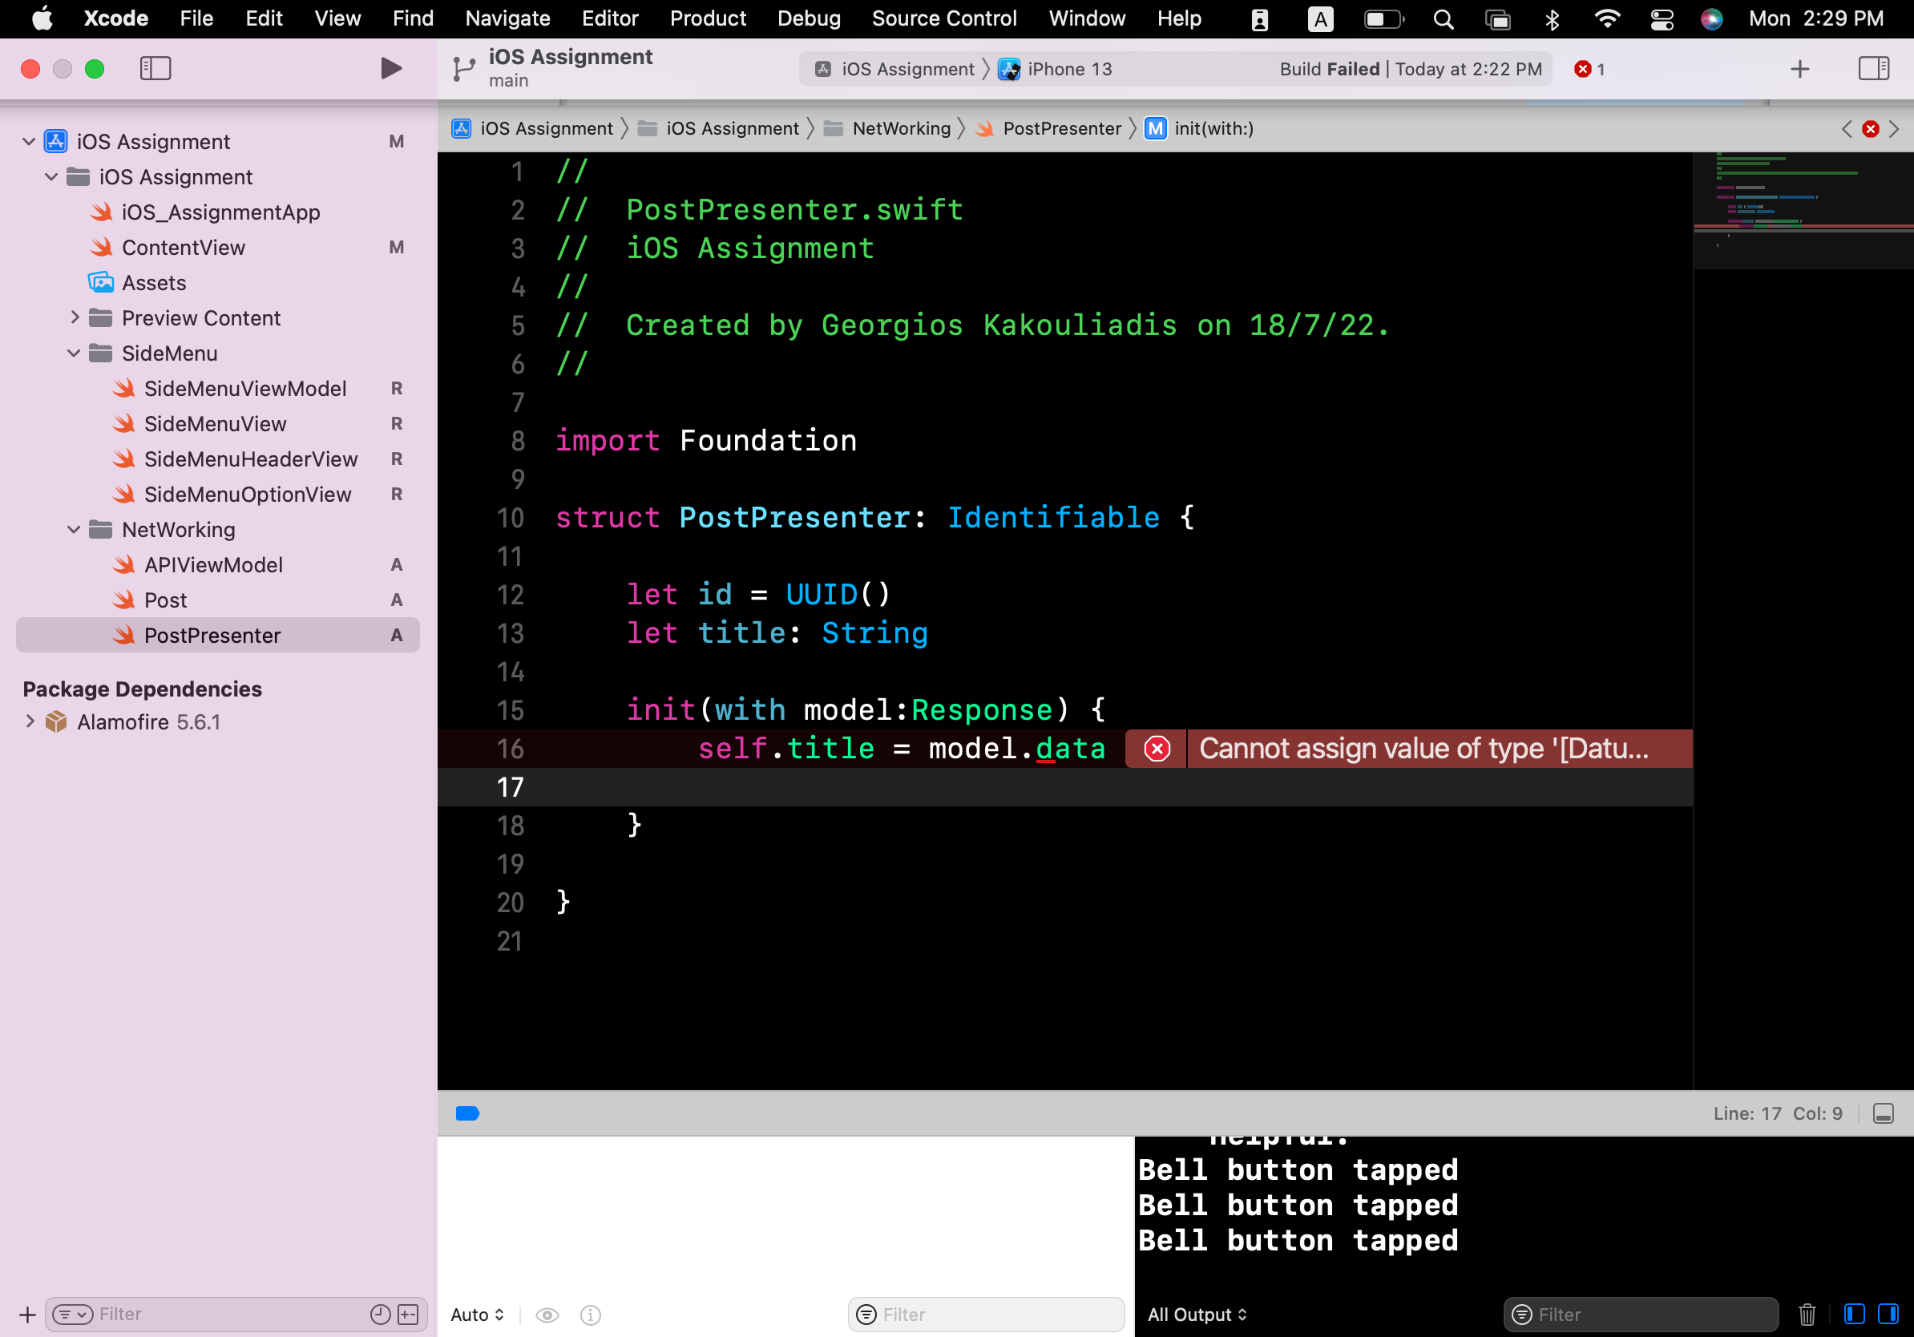This screenshot has width=1914, height=1337.
Task: Open APIViewModel swift file
Action: (x=197, y=564)
